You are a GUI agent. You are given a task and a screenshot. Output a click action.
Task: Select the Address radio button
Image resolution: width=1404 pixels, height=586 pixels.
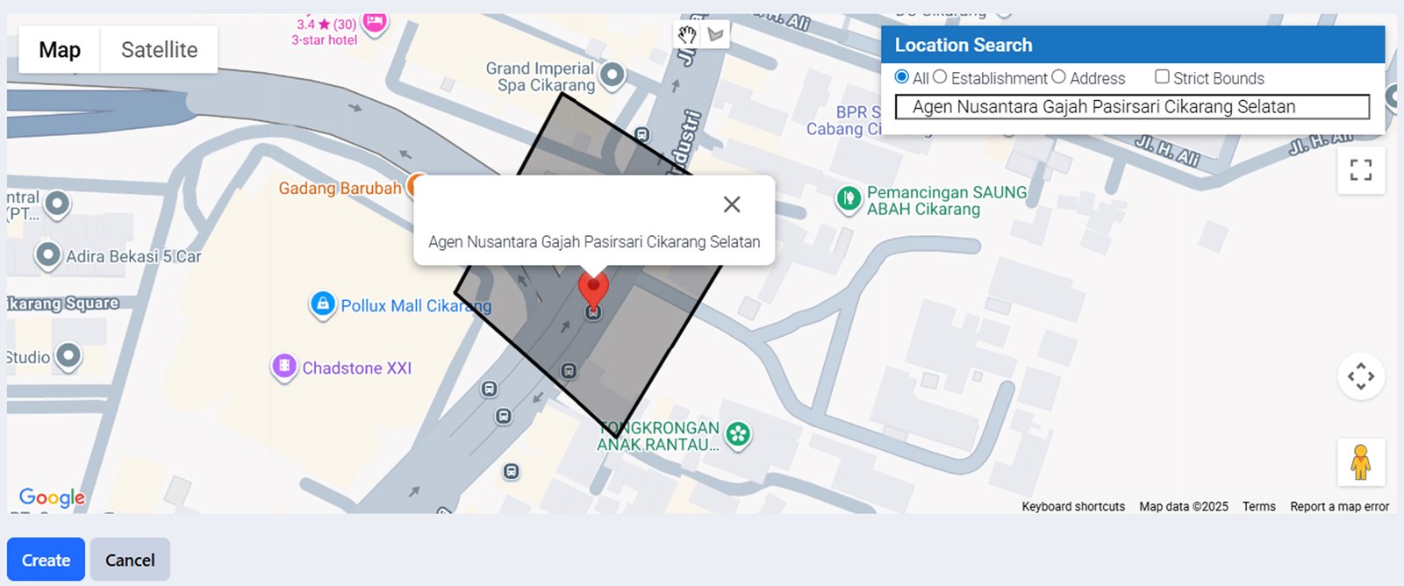pos(1058,77)
